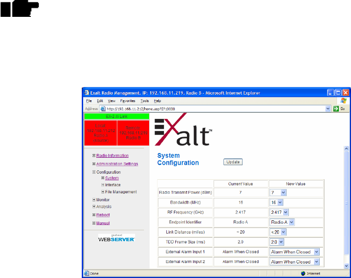Screen dimensions: 351x278
Task: Expand the Monitor tree node
Action: (x=94, y=199)
